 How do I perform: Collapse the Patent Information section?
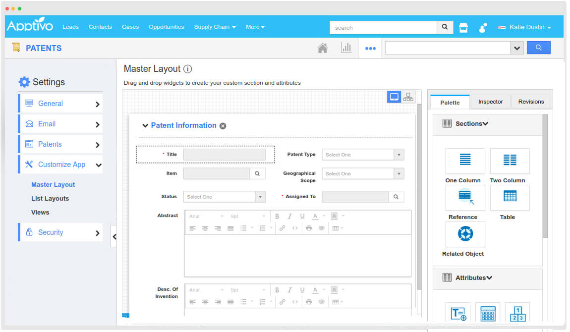click(145, 126)
